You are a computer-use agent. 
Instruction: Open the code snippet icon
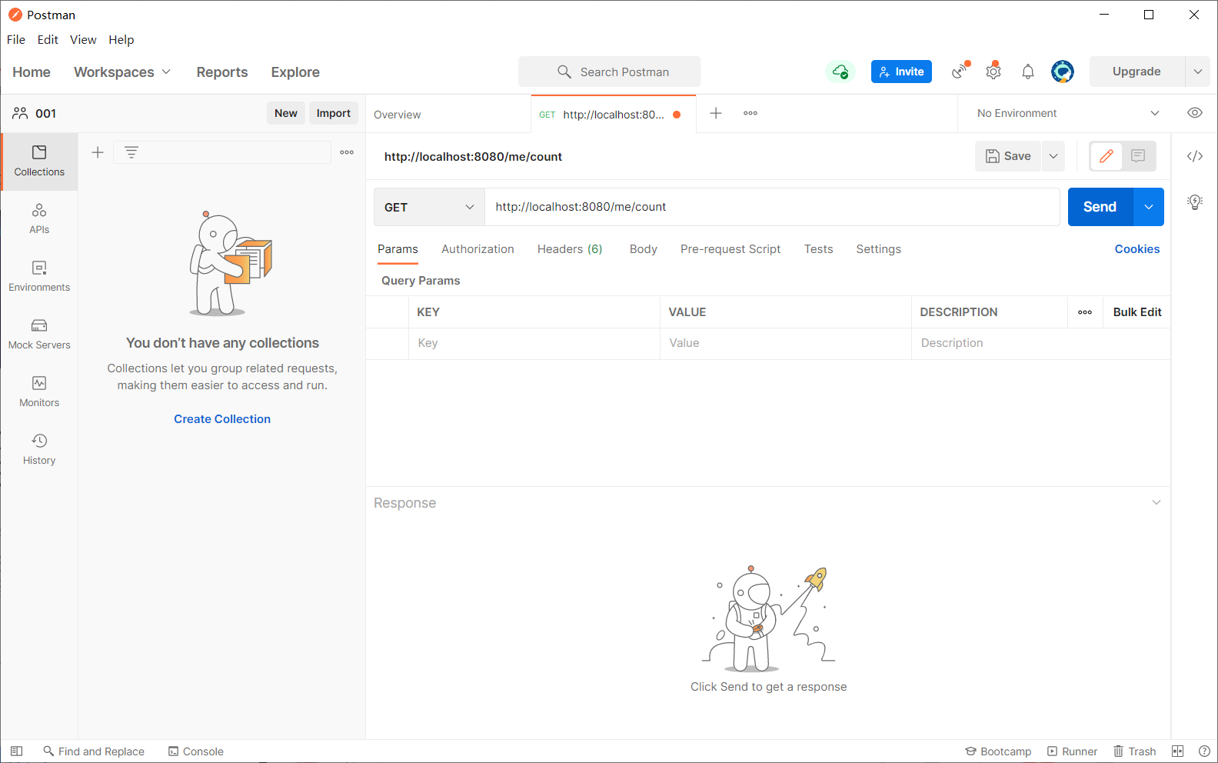click(1195, 156)
